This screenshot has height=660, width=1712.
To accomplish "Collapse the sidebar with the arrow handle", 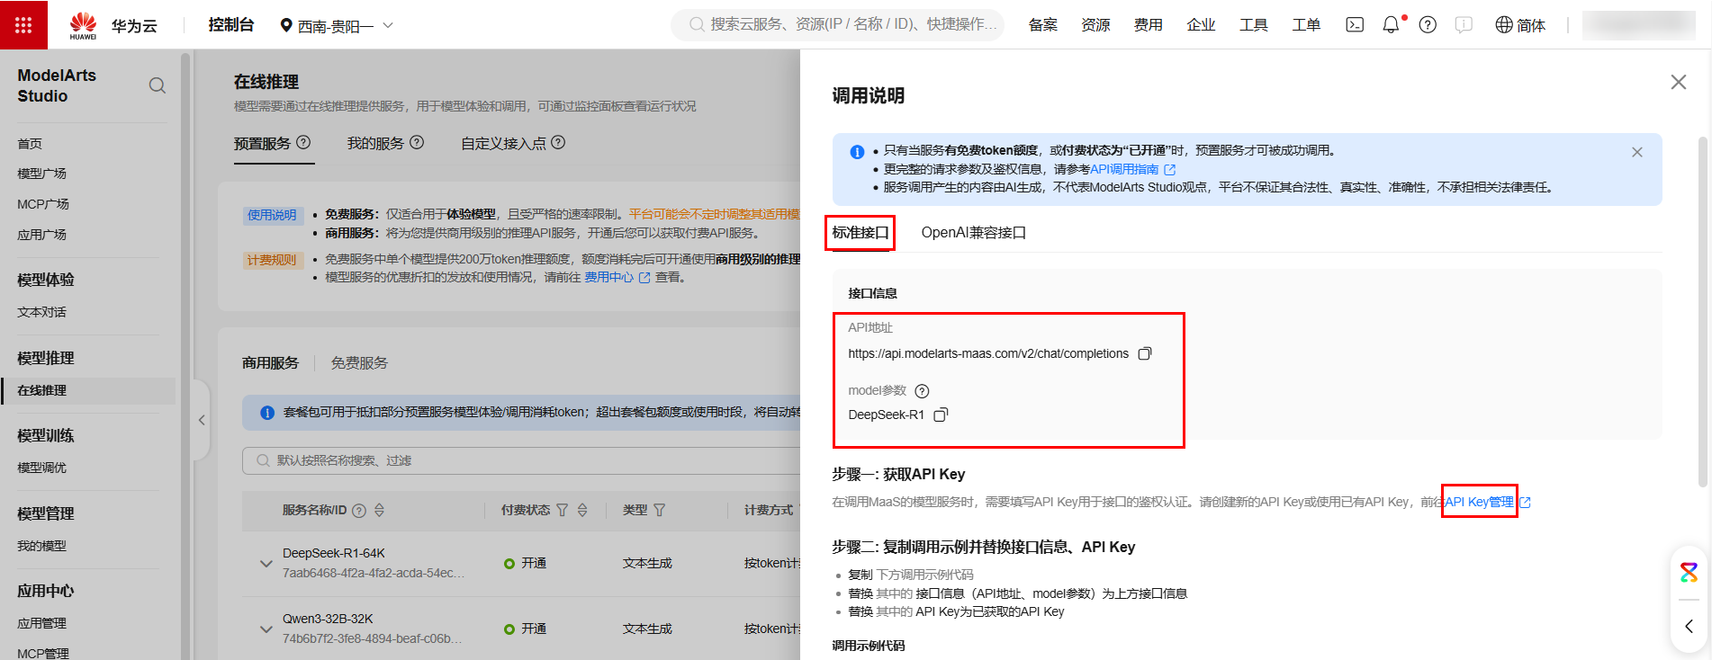I will click(202, 420).
